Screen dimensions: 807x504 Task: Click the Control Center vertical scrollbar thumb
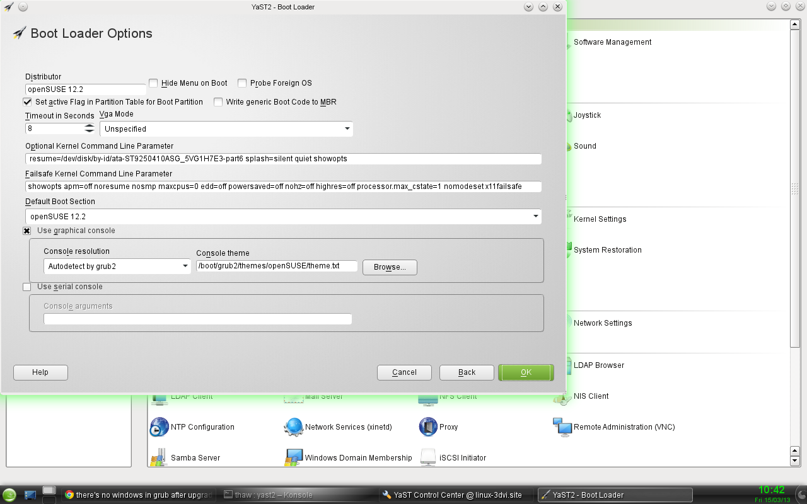pos(795,188)
